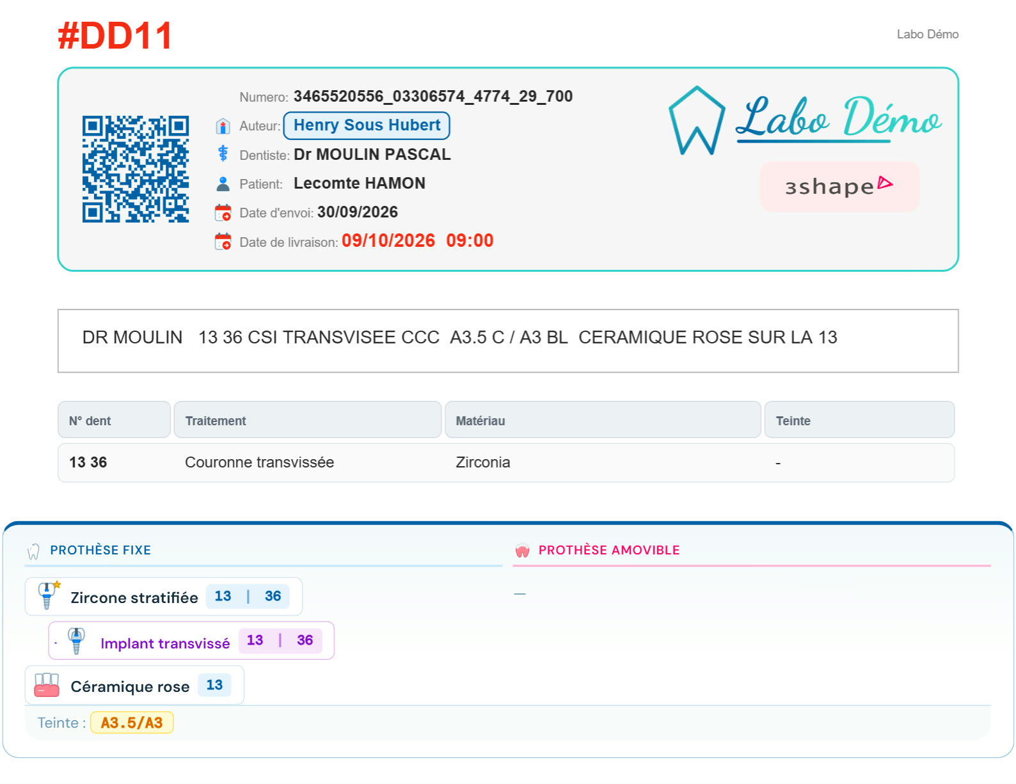
Task: Click the Zircone stratifiée label
Action: [134, 597]
